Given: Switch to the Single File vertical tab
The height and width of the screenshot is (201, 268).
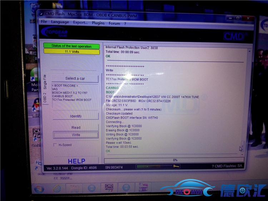Looking at the screenshot, I should tap(45, 82).
